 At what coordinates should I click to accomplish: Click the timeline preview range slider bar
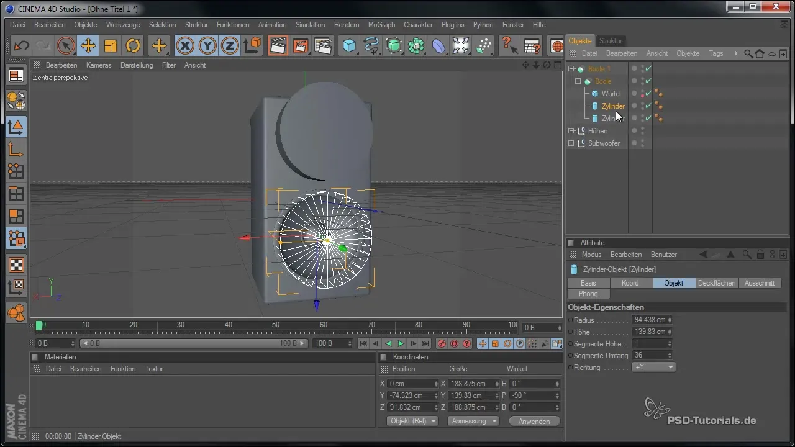point(194,343)
